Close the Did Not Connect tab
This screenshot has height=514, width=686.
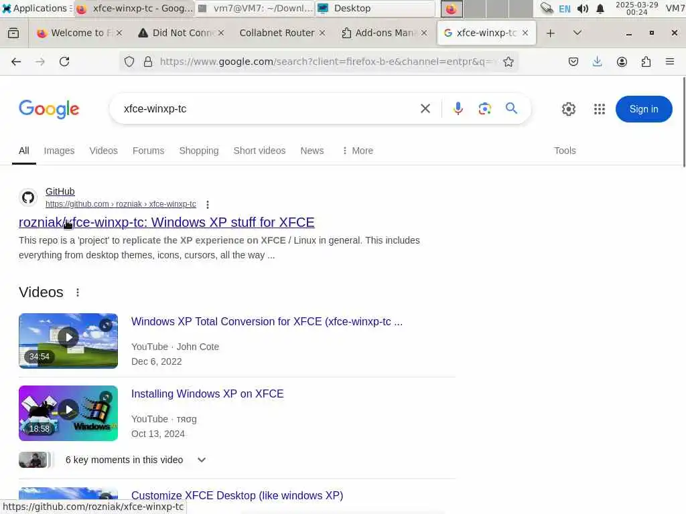point(221,33)
